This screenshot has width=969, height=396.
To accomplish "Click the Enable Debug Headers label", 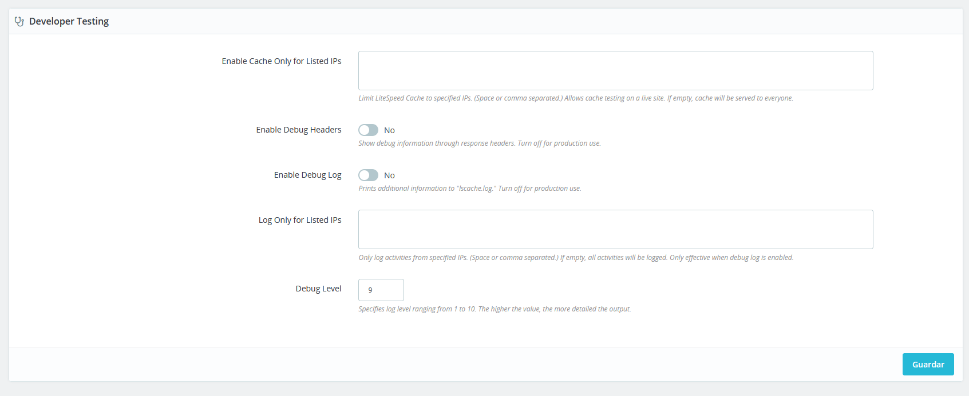I will click(298, 130).
